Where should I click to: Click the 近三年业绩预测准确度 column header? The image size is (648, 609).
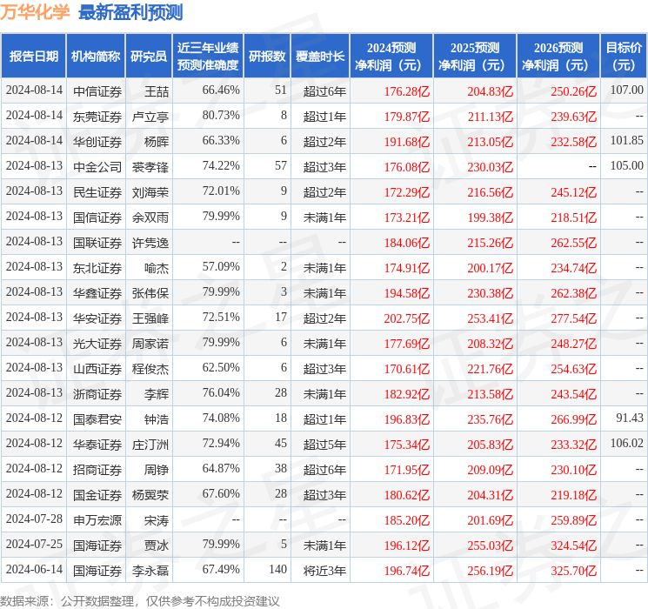coord(208,57)
